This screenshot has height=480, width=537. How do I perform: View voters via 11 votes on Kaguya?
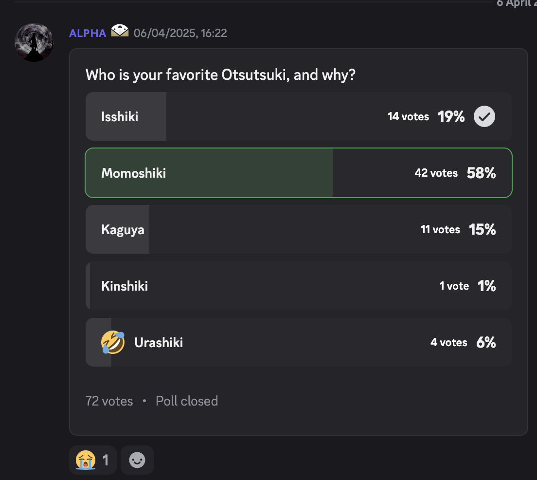coord(440,229)
